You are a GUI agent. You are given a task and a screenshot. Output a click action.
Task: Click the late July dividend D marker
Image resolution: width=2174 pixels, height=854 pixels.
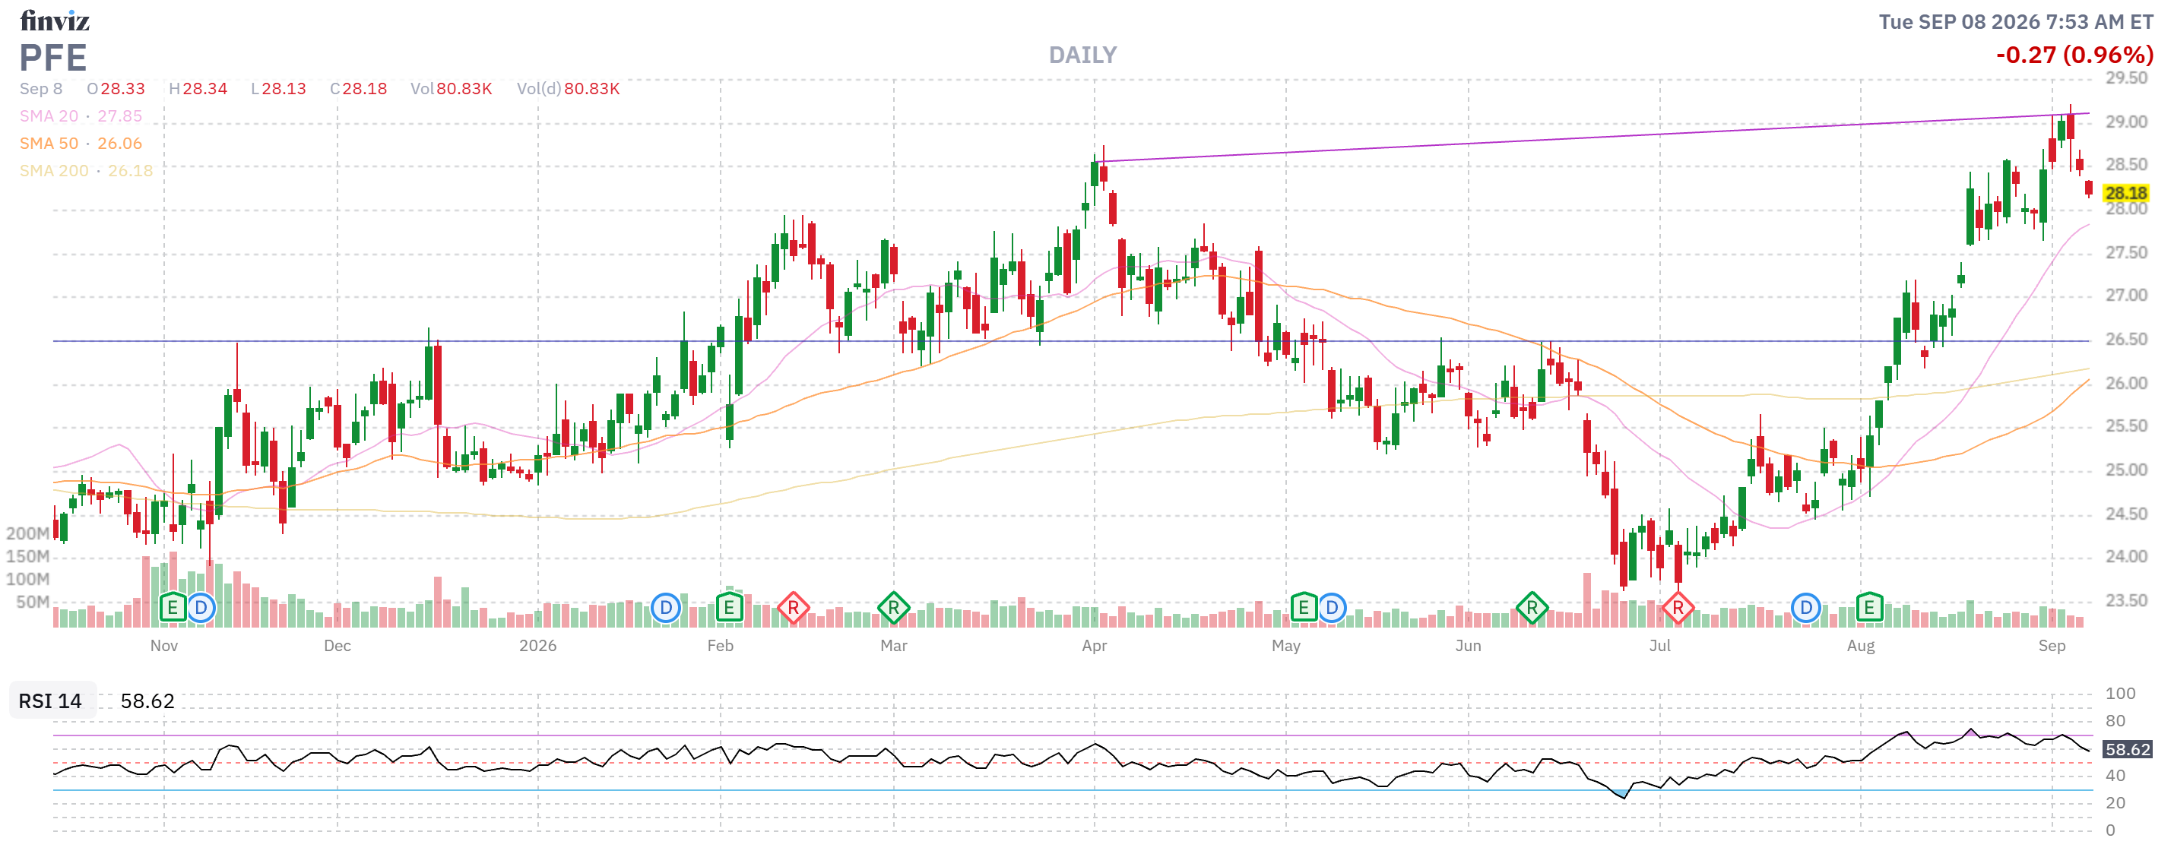click(x=1806, y=607)
